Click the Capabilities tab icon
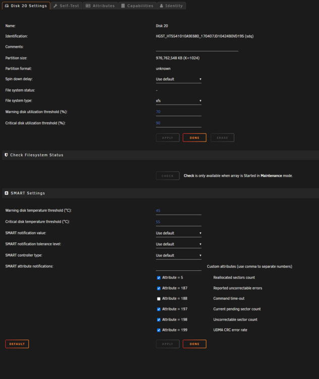This screenshot has height=379, width=319. tap(123, 6)
